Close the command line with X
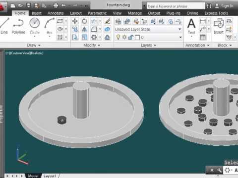Viewport: 238px width, 178px height. click(212, 170)
